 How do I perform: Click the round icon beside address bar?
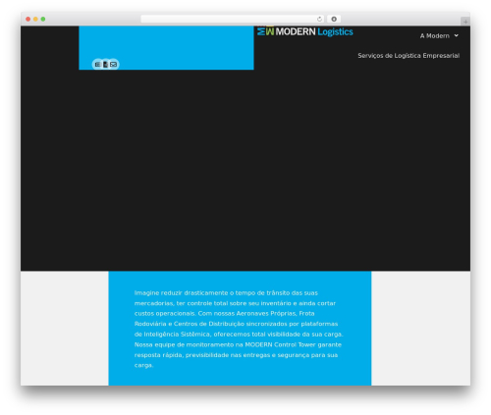coord(334,19)
